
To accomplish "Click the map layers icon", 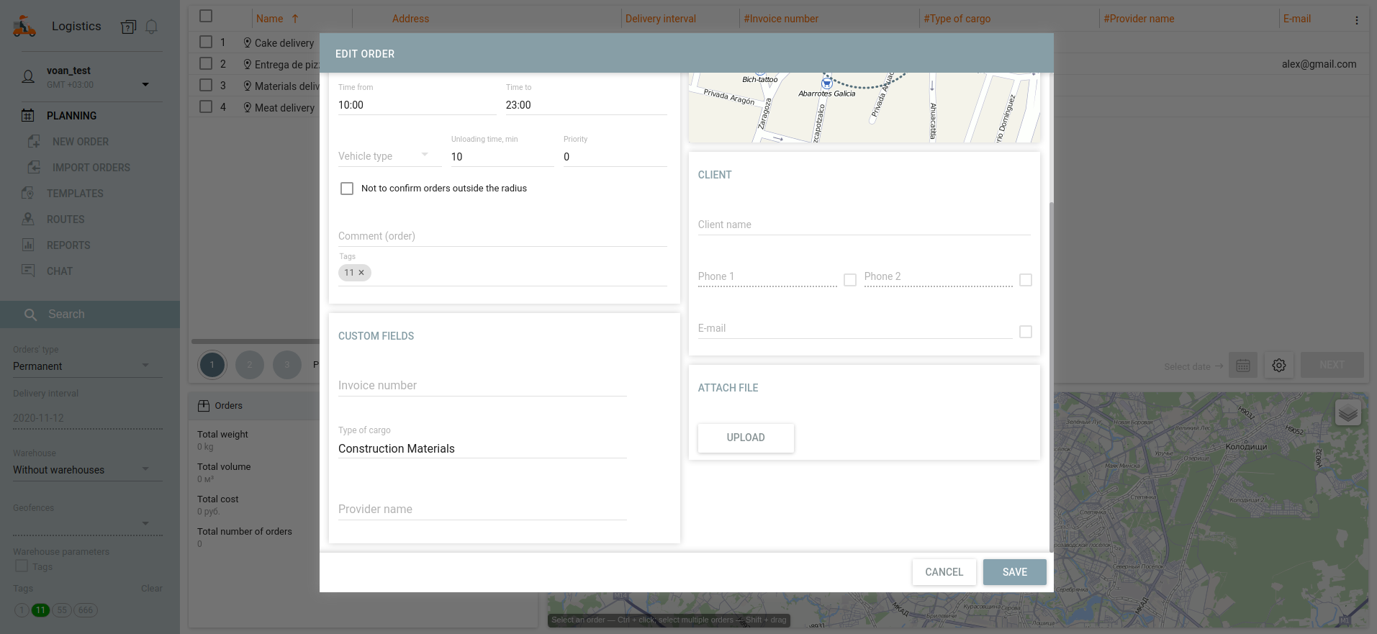I will 1347,413.
